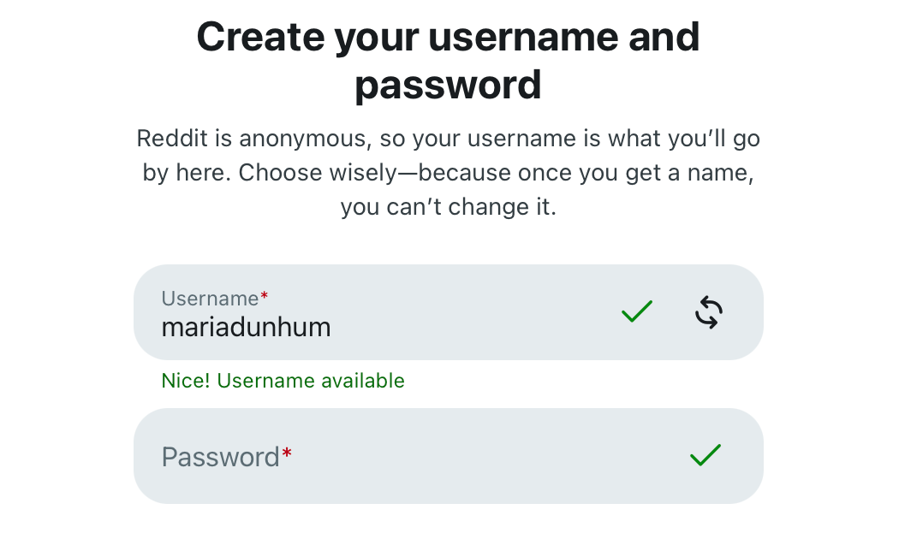Select the text mariadunhum in the username box
The height and width of the screenshot is (539, 899).
[x=246, y=327]
